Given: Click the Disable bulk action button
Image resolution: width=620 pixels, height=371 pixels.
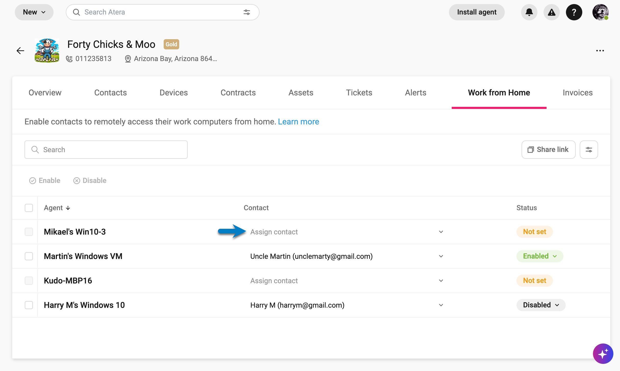Looking at the screenshot, I should point(90,181).
